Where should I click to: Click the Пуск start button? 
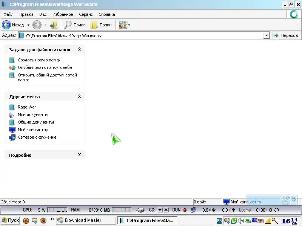pos(10,220)
